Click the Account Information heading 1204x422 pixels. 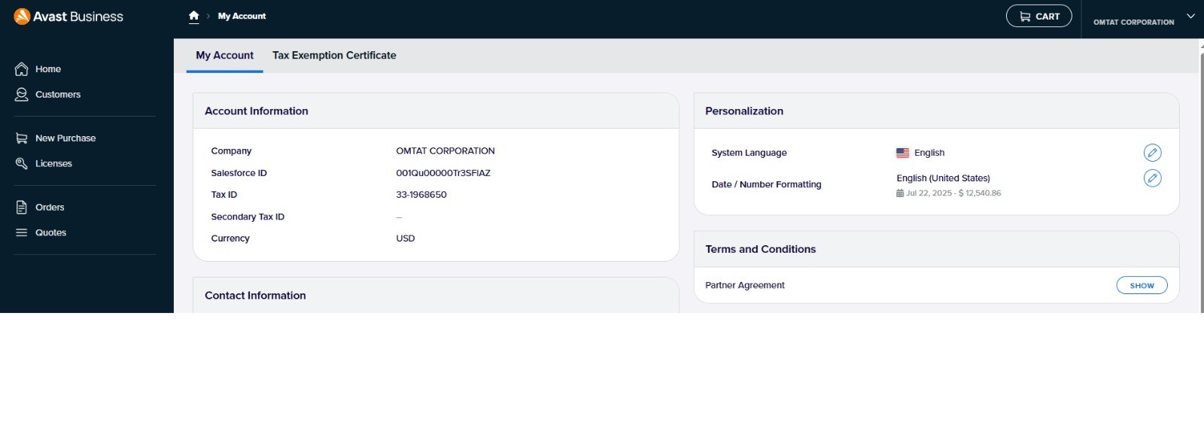257,111
